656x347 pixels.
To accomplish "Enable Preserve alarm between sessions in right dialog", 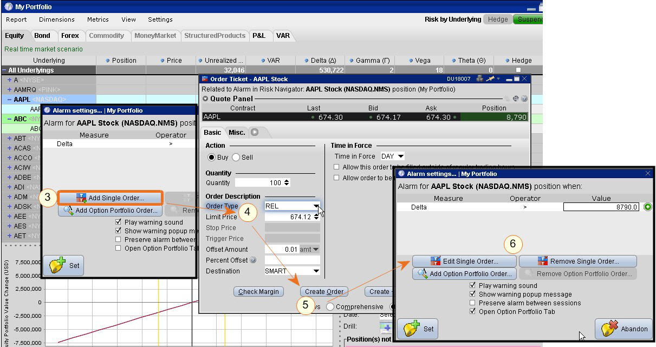I will (473, 303).
